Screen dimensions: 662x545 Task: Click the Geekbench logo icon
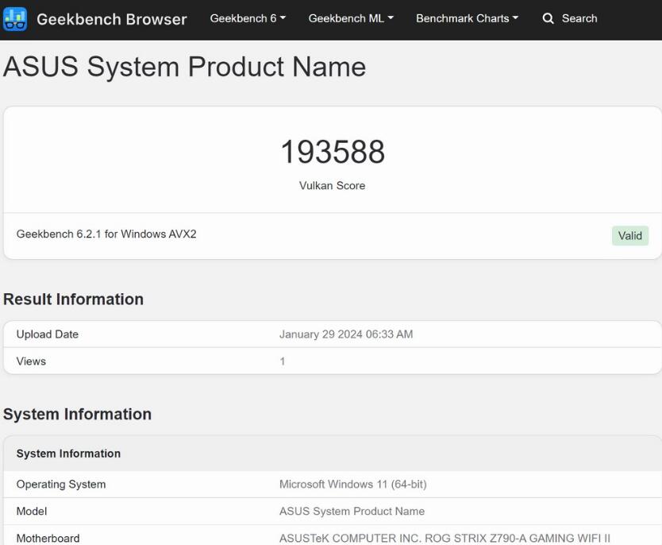point(15,19)
